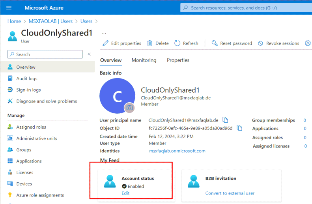Click the Applications grid icon in sidebar

pyautogui.click(x=10, y=161)
